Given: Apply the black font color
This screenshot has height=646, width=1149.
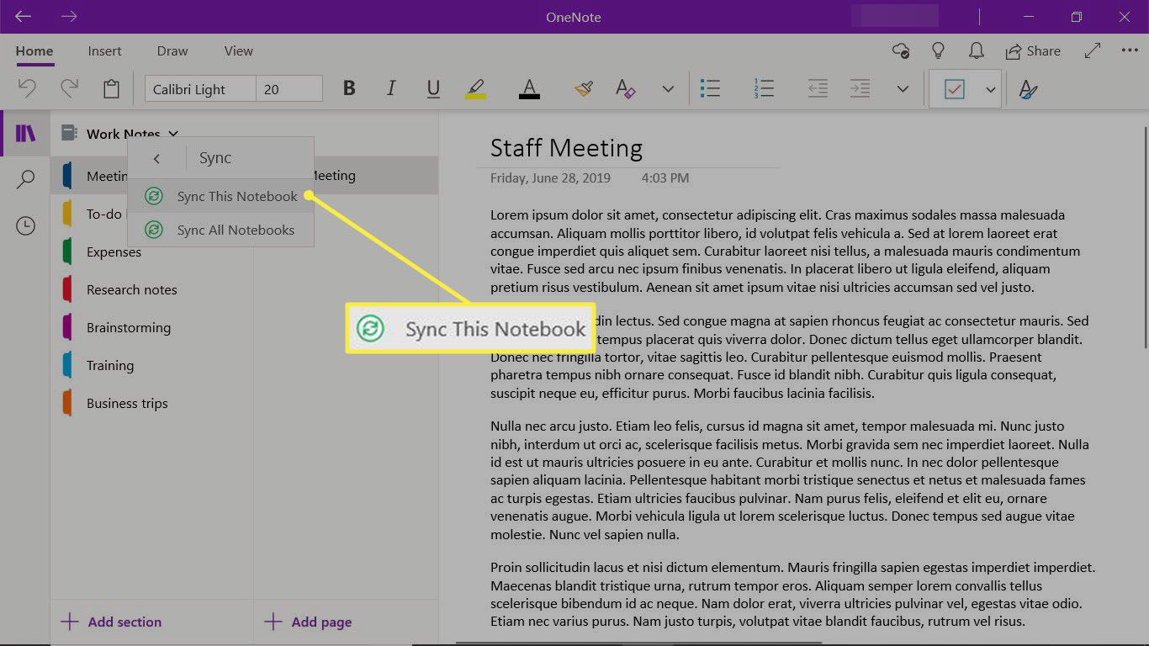Looking at the screenshot, I should click(x=529, y=88).
